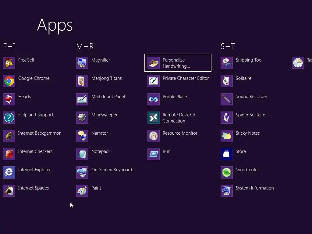Viewport: 312px width, 234px height.
Task: Launch Internet Explorer via its icon
Action: tap(9, 172)
